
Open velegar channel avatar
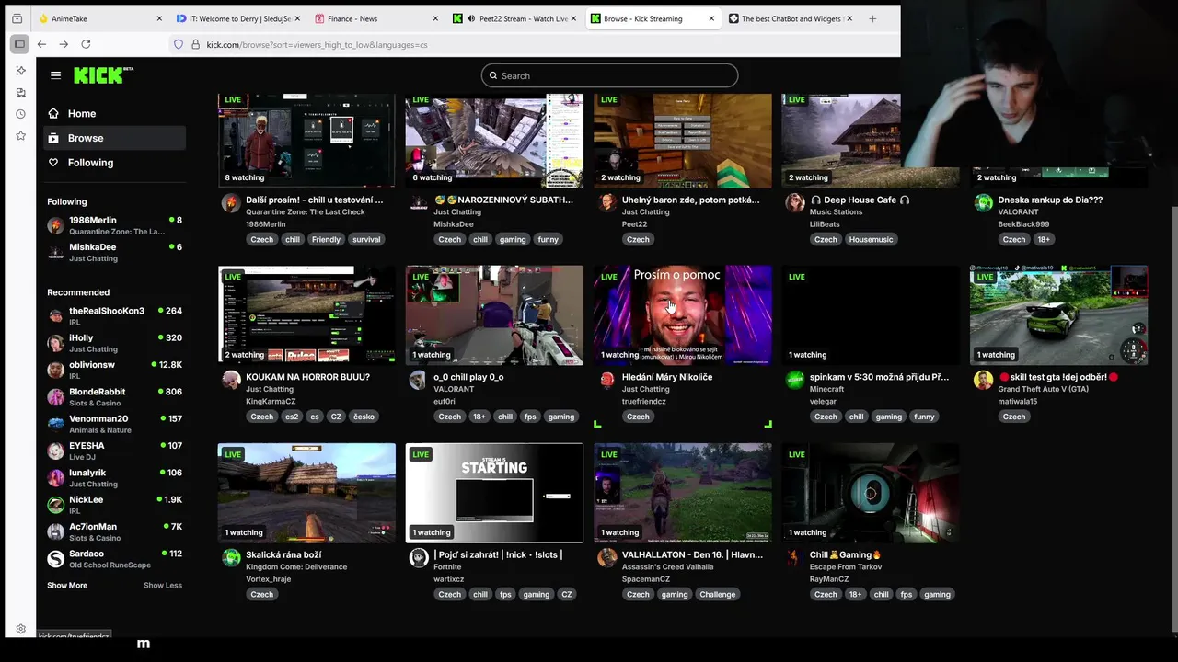795,381
